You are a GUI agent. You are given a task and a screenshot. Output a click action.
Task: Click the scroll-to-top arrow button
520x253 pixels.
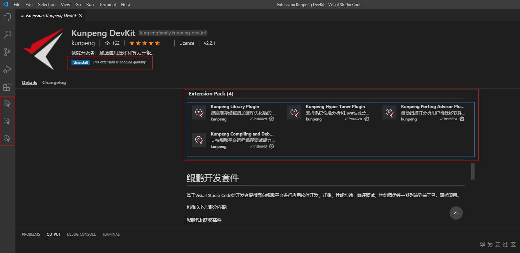point(456,213)
